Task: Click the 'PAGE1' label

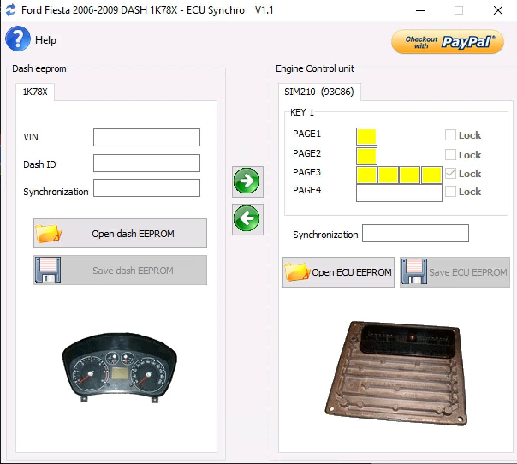Action: point(307,134)
